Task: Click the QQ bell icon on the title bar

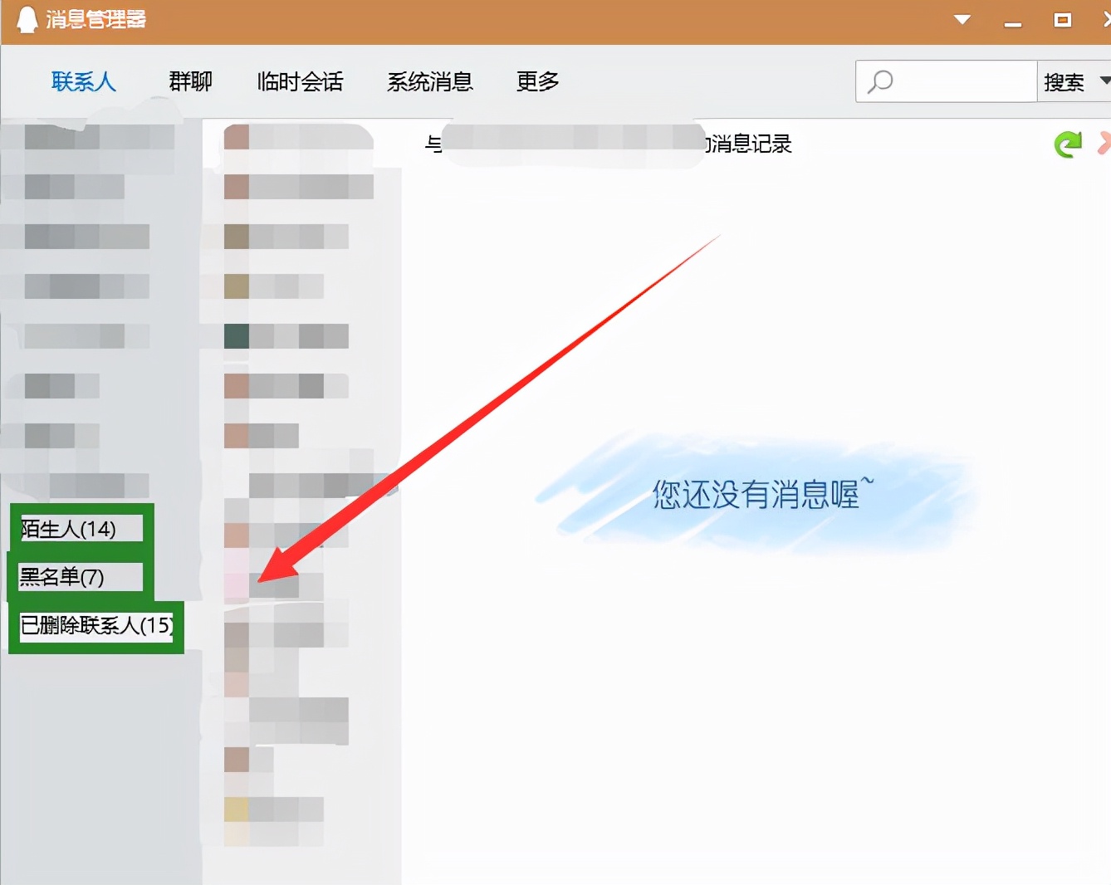Action: coord(27,18)
